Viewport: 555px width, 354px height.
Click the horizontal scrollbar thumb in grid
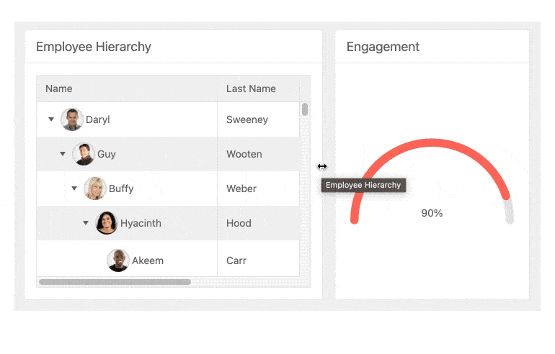click(x=115, y=282)
